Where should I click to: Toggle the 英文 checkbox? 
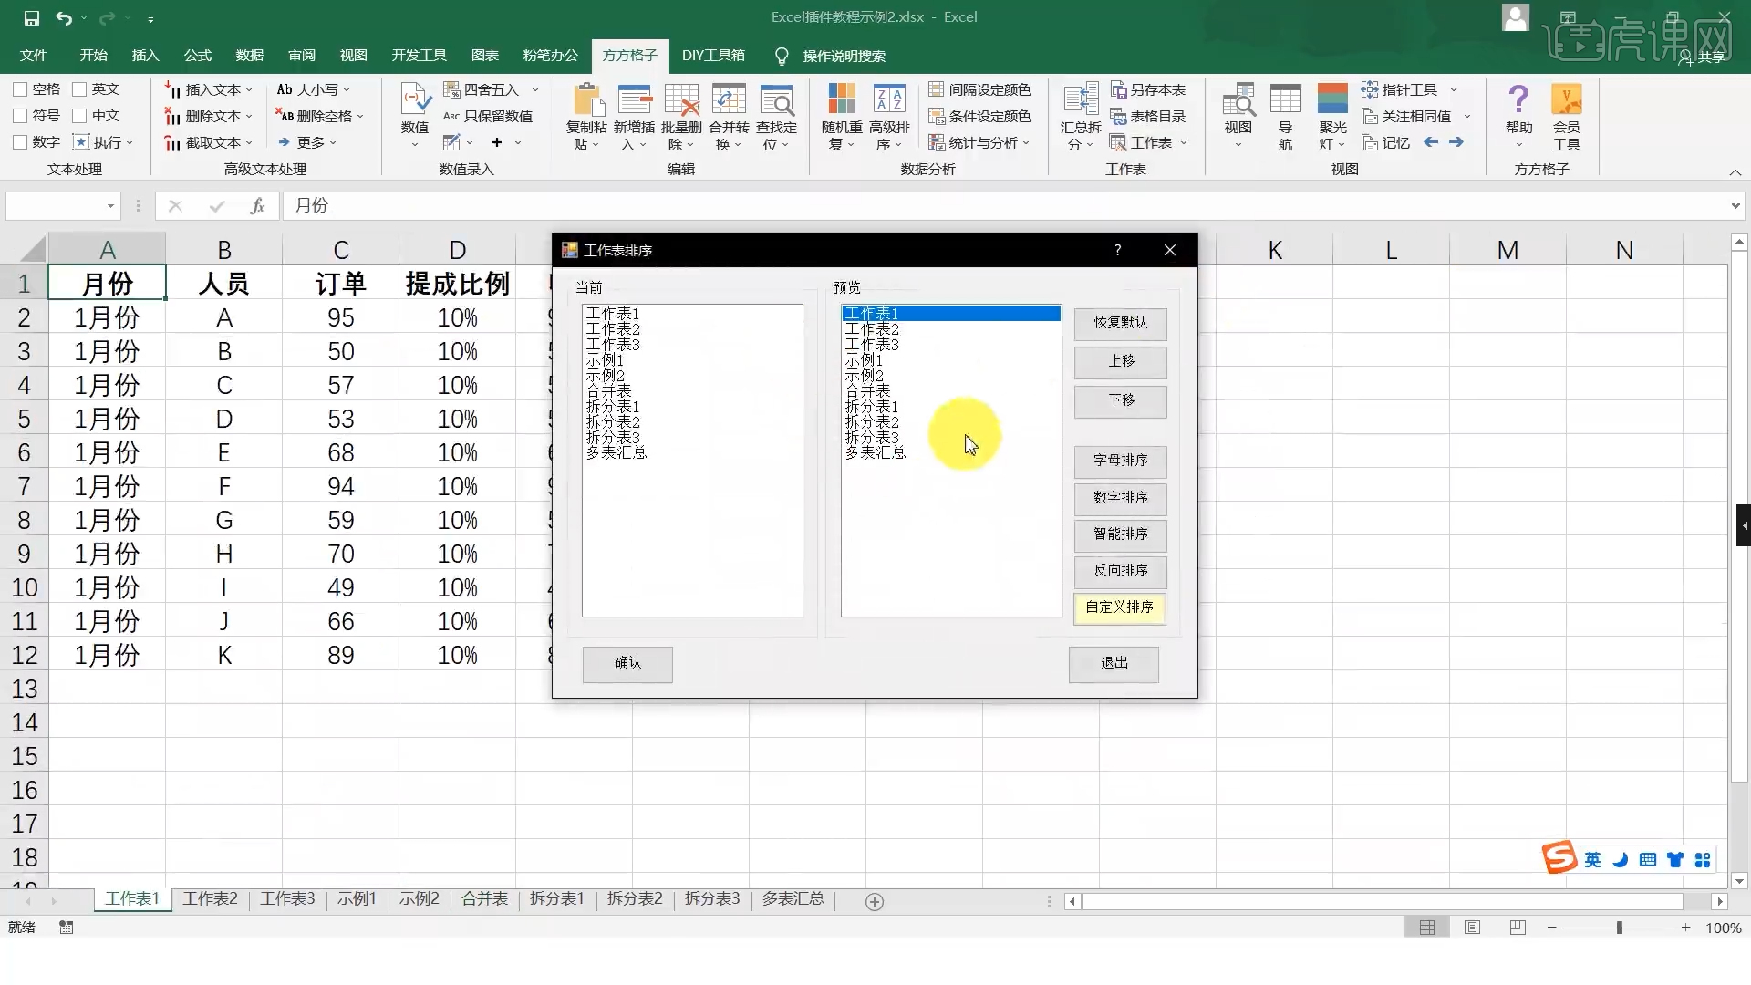[x=79, y=89]
